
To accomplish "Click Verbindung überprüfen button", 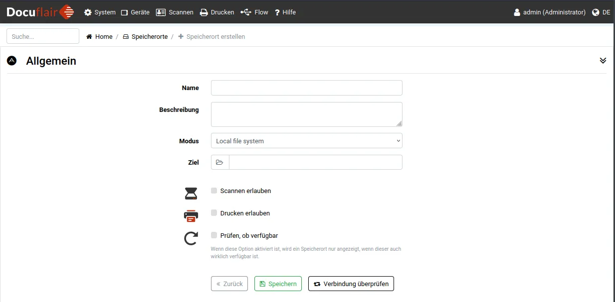I will point(351,284).
